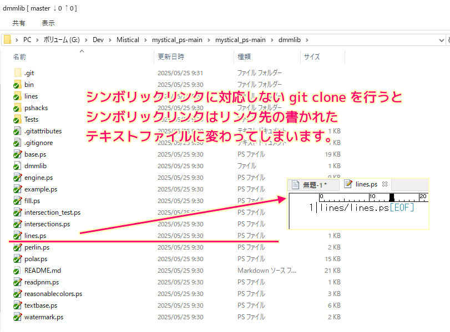The width and height of the screenshot is (450, 332).
Task: Click Mistical breadcrumb segment
Action: 128,40
